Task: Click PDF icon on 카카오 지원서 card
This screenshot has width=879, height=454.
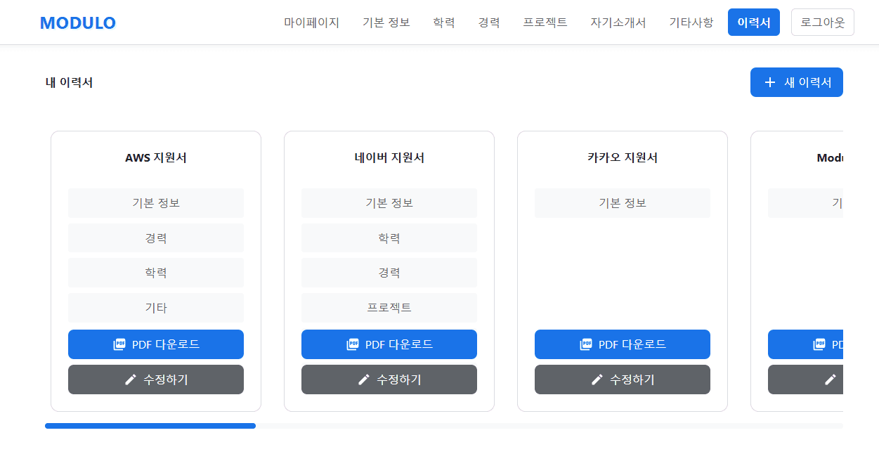Action: tap(586, 344)
